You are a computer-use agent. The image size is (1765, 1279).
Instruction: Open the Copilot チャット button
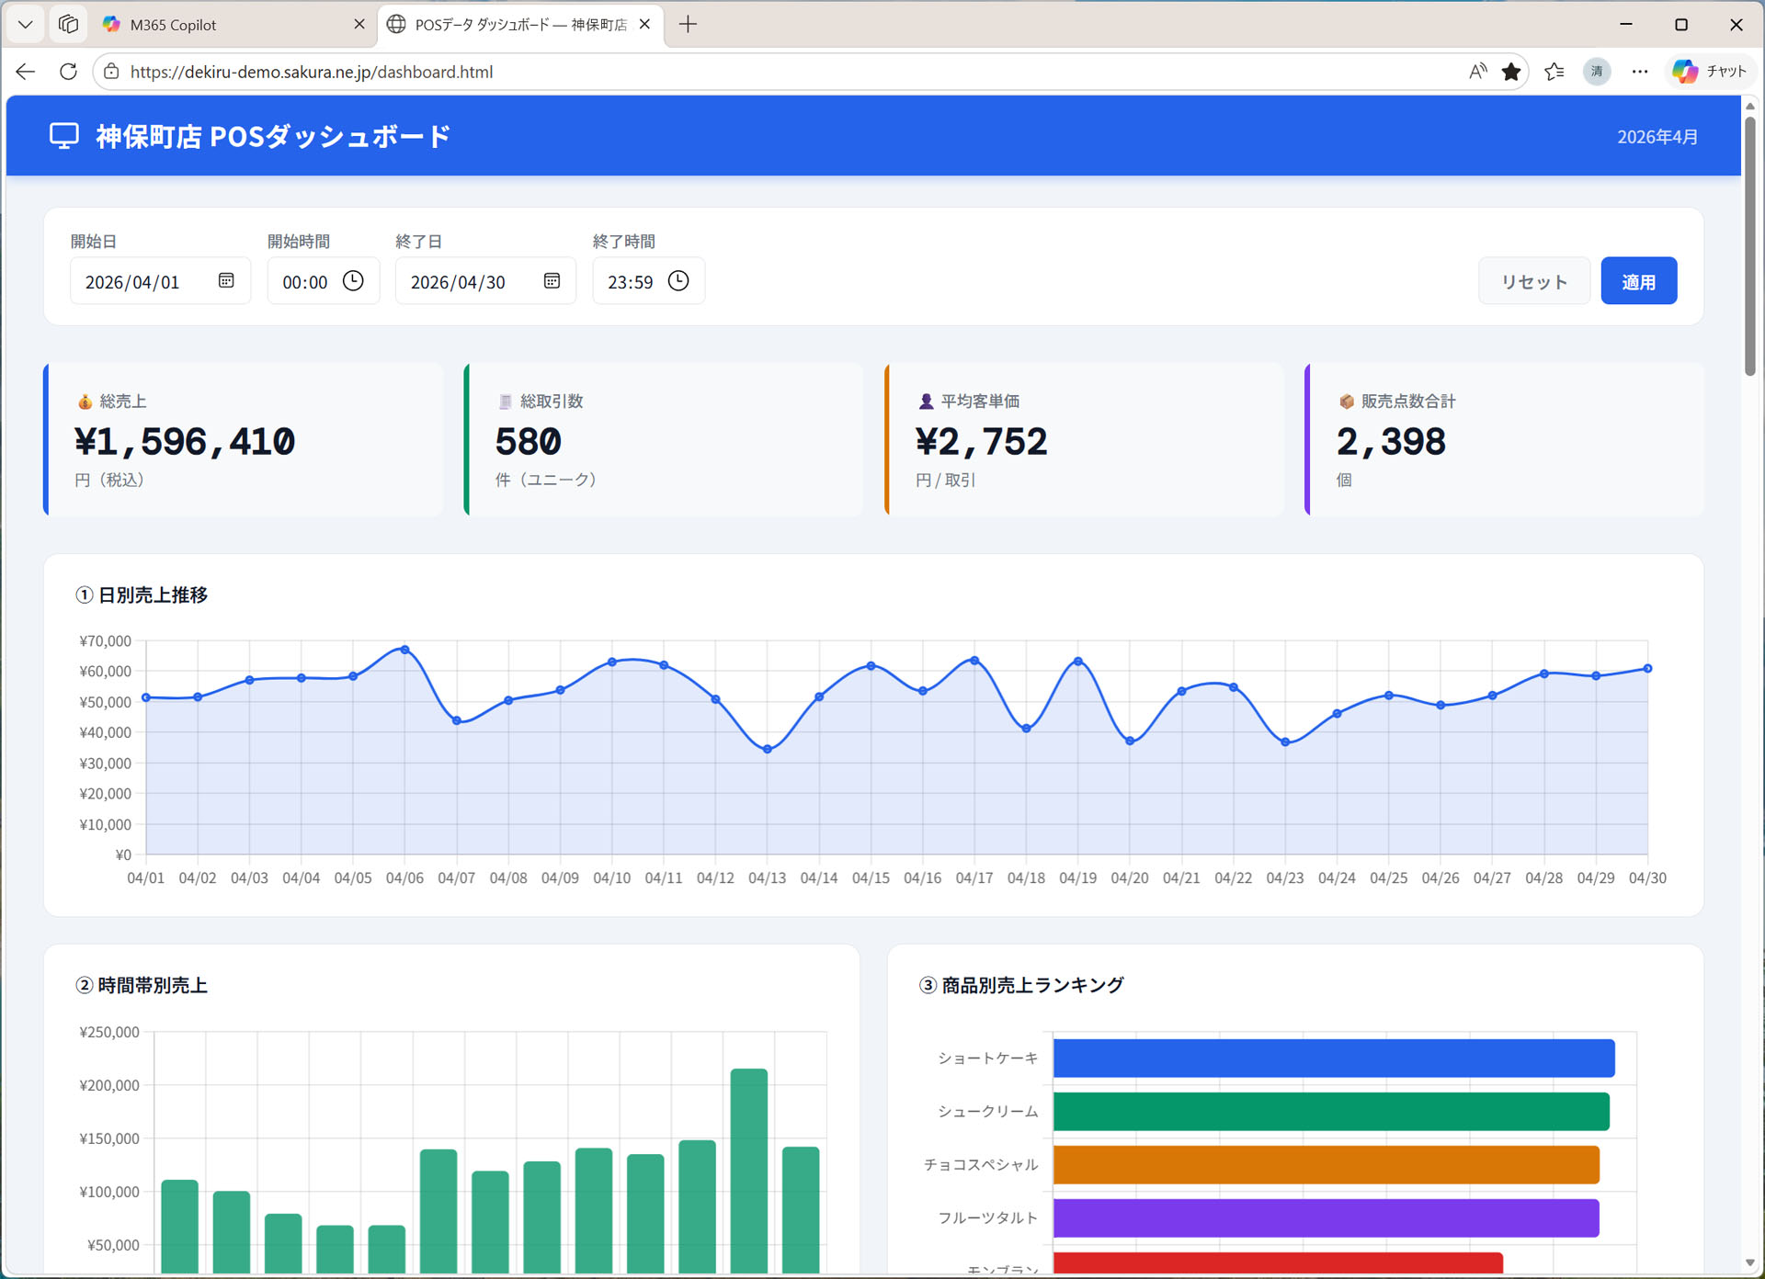coord(1709,72)
